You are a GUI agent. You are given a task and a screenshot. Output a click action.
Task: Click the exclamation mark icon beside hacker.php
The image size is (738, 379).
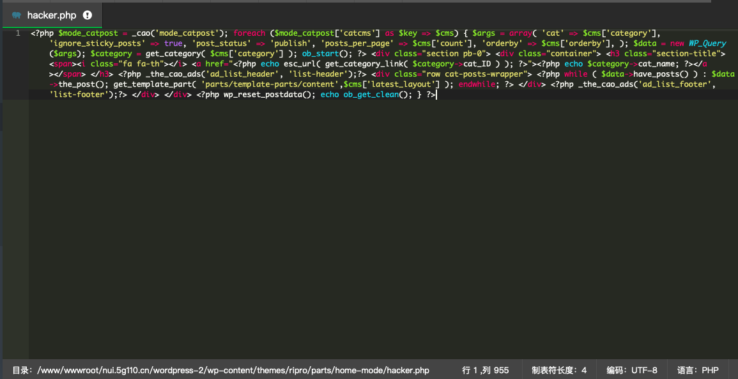(88, 15)
